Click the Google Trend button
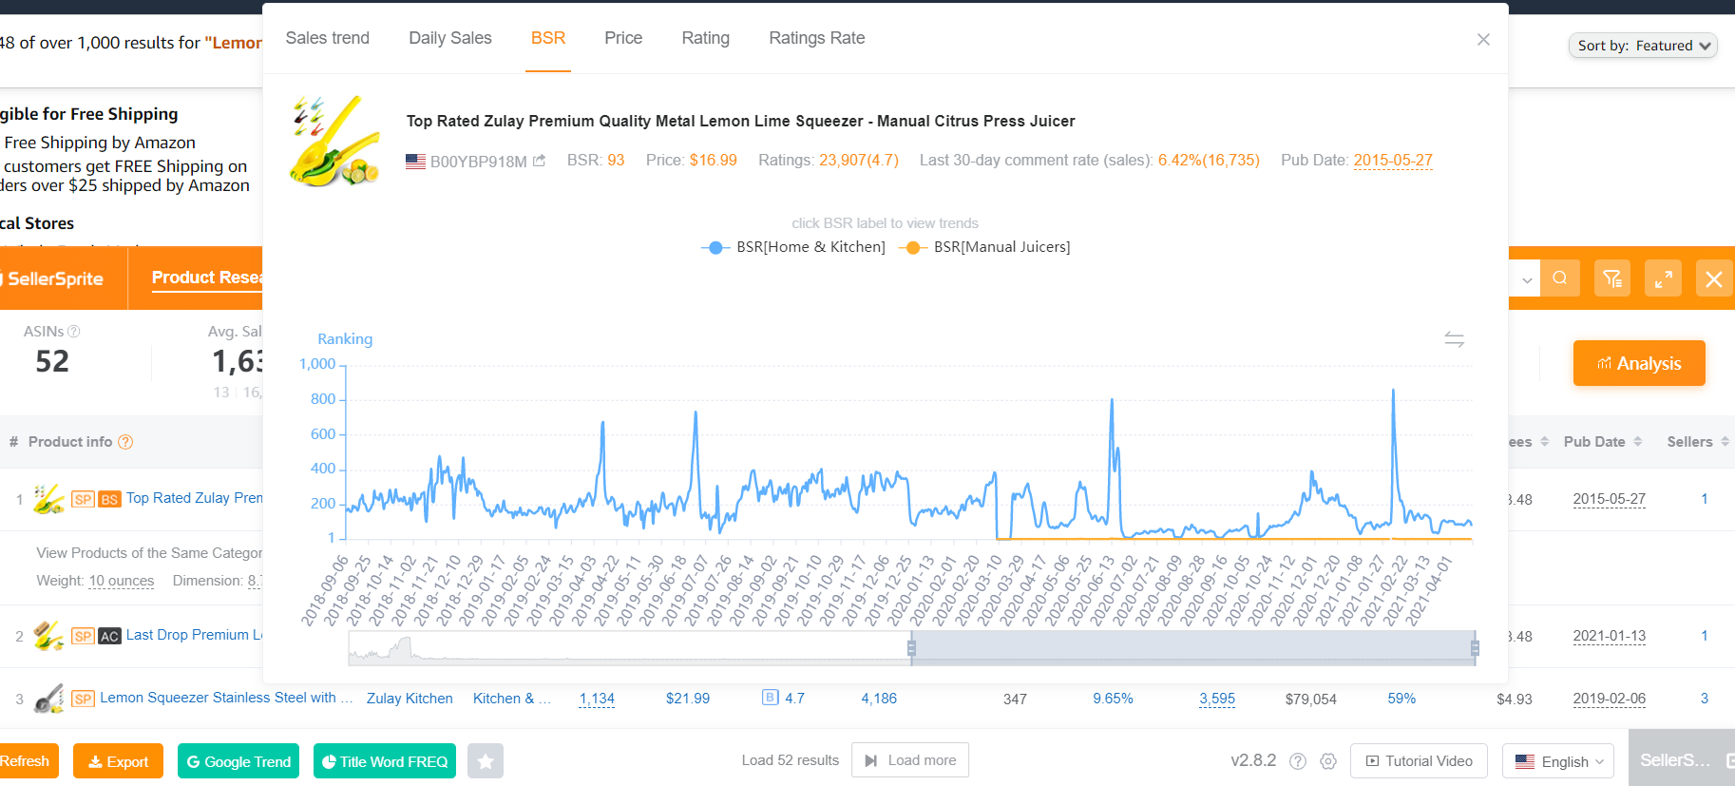Image resolution: width=1735 pixels, height=786 pixels. click(x=238, y=761)
